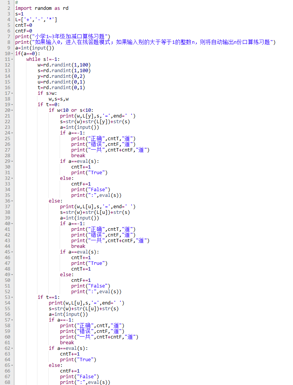Click 'cntT+=1' on line 48
This screenshot has height=385, width=293.
click(x=81, y=269)
